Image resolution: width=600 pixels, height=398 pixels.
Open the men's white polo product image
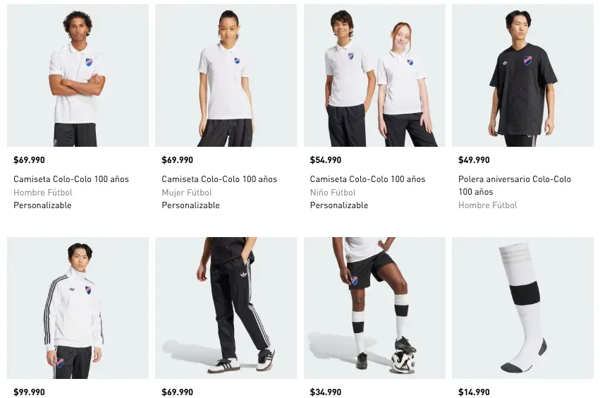pos(78,76)
